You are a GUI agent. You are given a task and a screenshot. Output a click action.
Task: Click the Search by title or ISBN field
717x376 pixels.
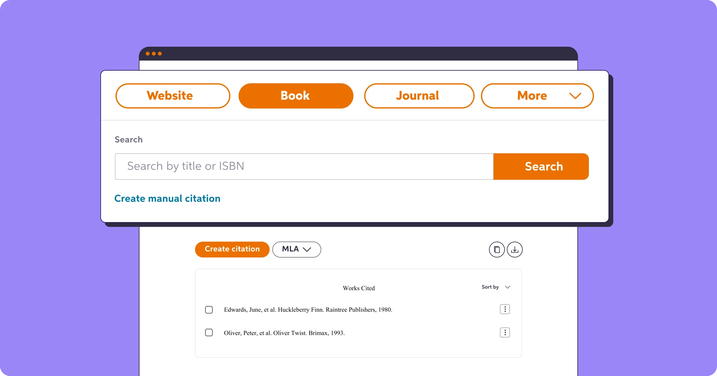304,166
